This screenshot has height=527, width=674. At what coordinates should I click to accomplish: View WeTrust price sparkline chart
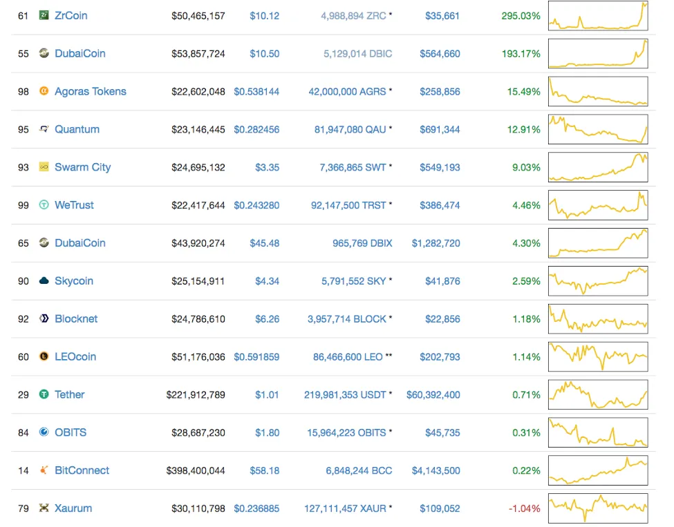pyautogui.click(x=598, y=205)
